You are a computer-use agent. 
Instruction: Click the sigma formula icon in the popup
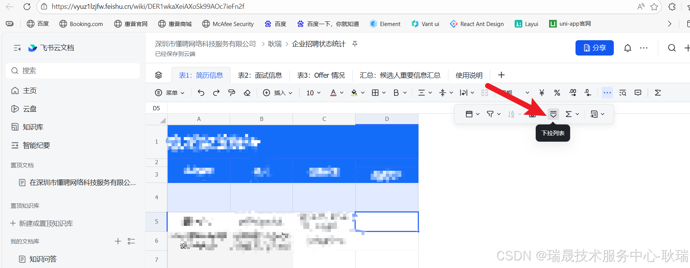(x=569, y=114)
